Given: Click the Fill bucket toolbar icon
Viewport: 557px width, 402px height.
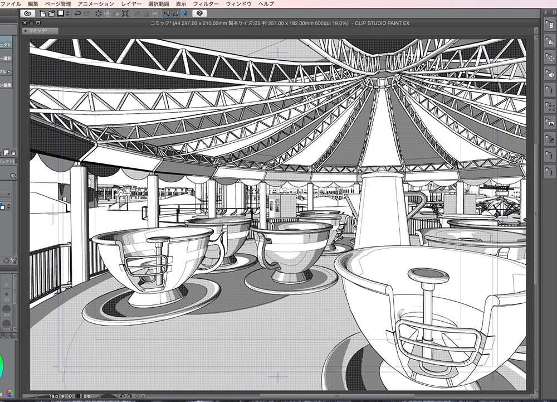Looking at the screenshot, I should (116, 13).
